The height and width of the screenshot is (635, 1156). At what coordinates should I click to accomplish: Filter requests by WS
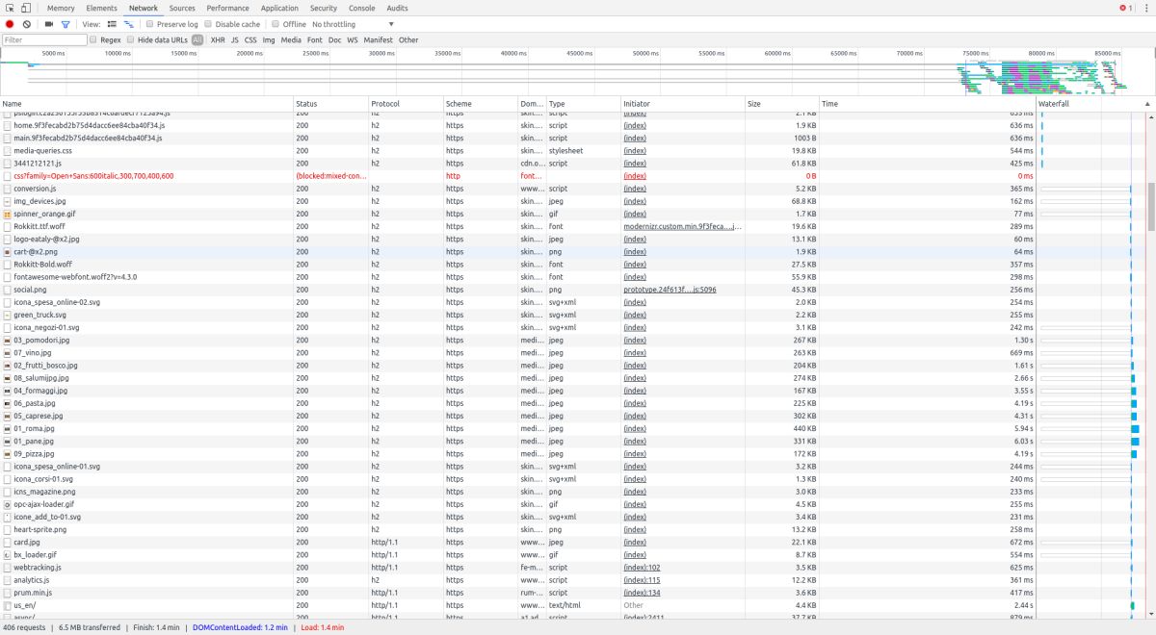(353, 40)
